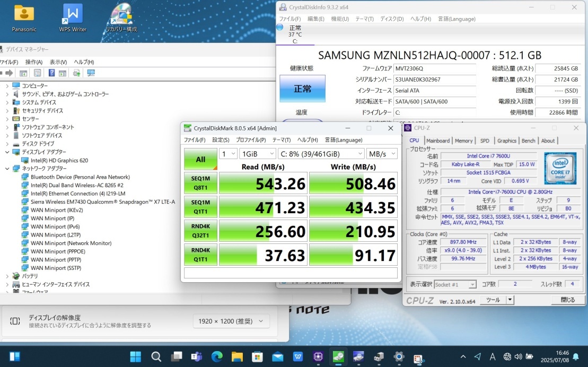Screen dimensions: 588x367
Task: Open volume control in system tray
Action: point(518,356)
